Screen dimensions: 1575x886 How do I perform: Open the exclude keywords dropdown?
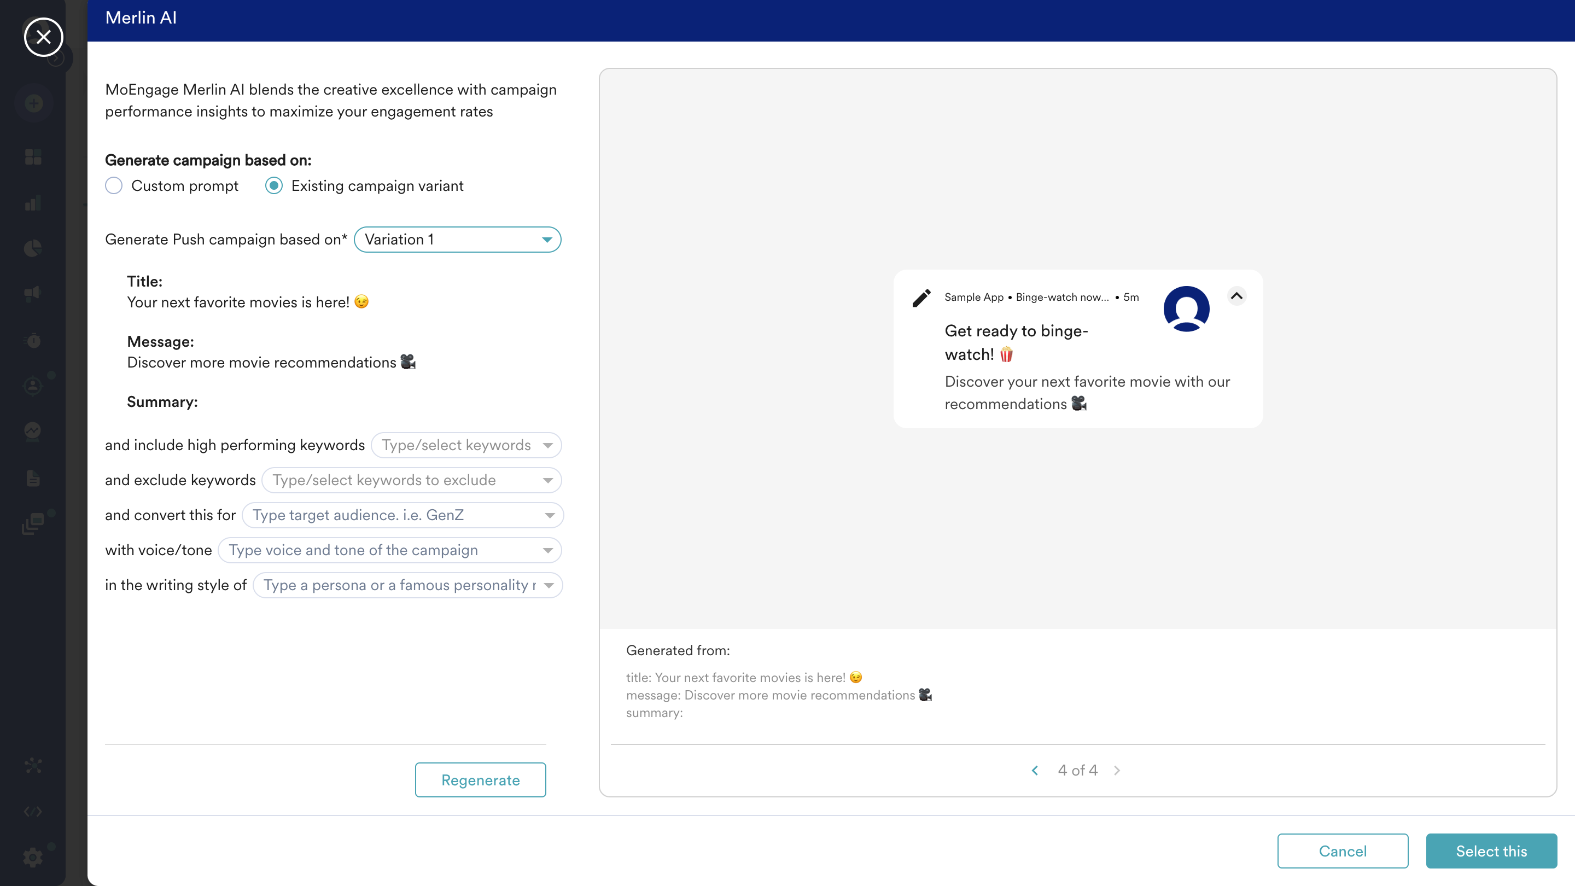coord(411,480)
